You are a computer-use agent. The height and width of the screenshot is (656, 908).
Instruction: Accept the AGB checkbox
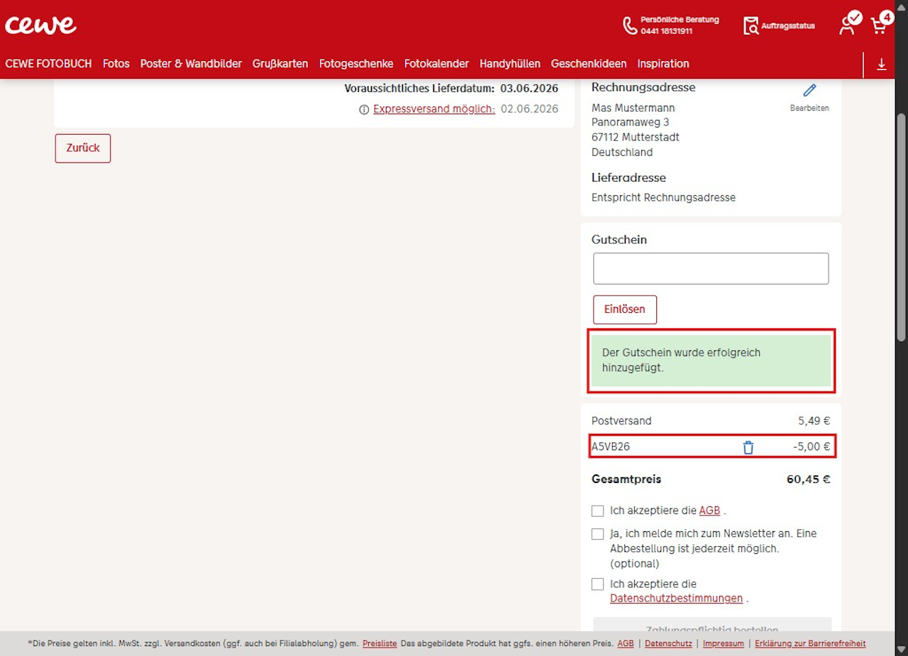[597, 511]
